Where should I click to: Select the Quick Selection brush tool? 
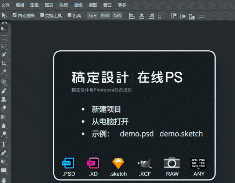tap(4, 55)
